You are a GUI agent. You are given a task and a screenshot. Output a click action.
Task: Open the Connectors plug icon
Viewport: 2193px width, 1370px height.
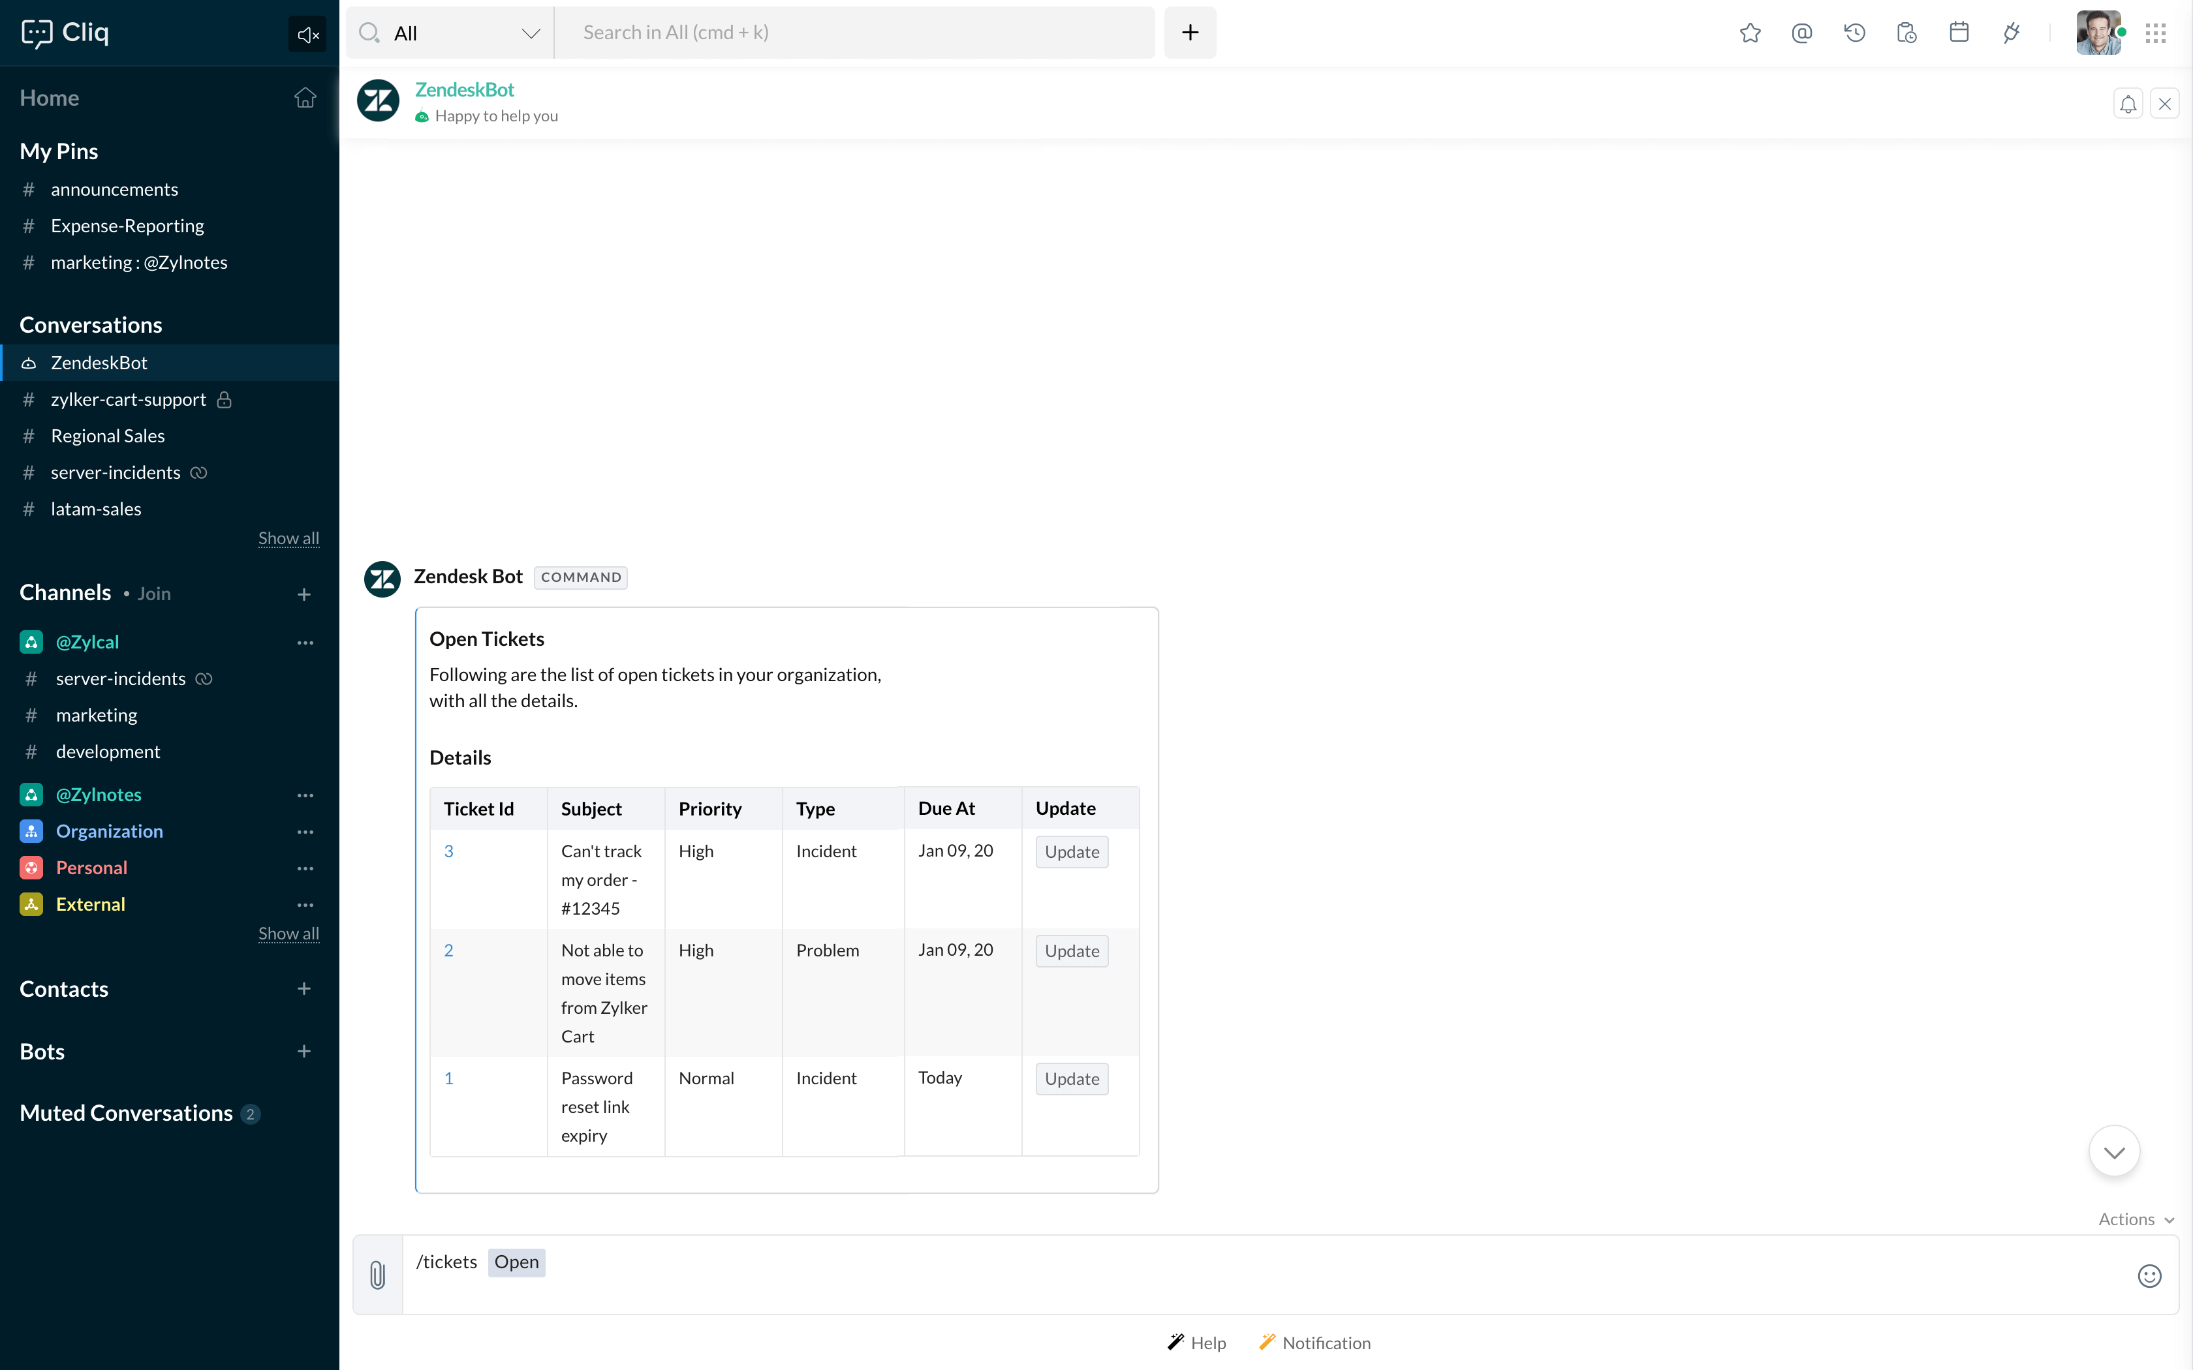point(2012,33)
